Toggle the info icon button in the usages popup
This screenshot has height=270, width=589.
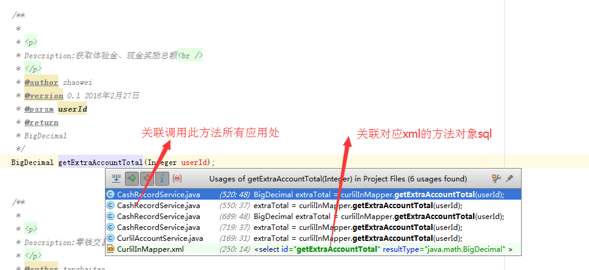click(162, 179)
